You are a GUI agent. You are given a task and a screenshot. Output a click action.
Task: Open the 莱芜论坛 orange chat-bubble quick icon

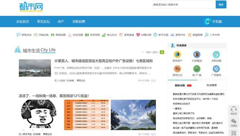click(x=177, y=69)
